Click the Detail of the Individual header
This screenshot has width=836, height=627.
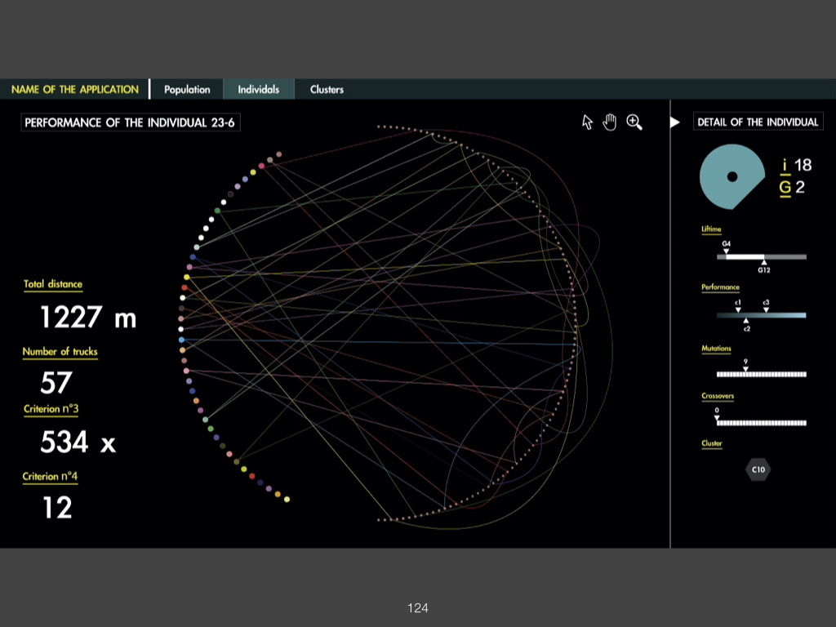click(x=758, y=122)
